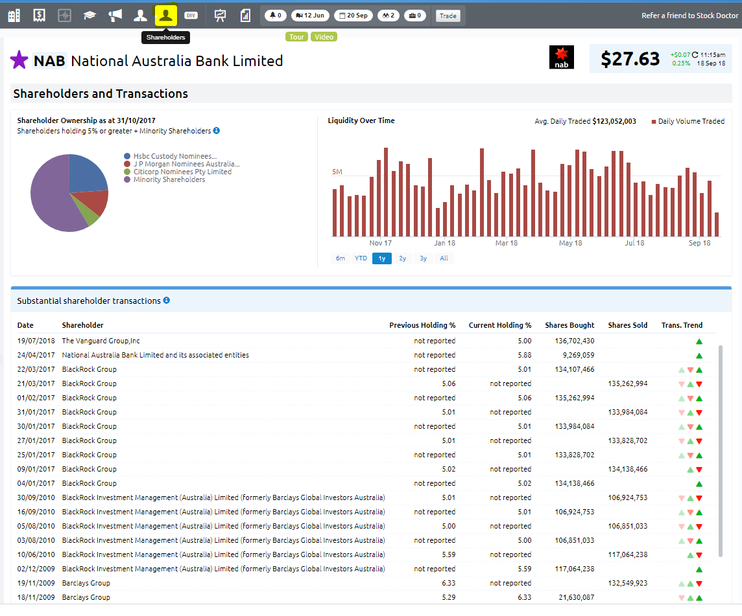The height and width of the screenshot is (616, 742).
Task: Toggle Minority Shareholders legend entry
Action: (165, 179)
